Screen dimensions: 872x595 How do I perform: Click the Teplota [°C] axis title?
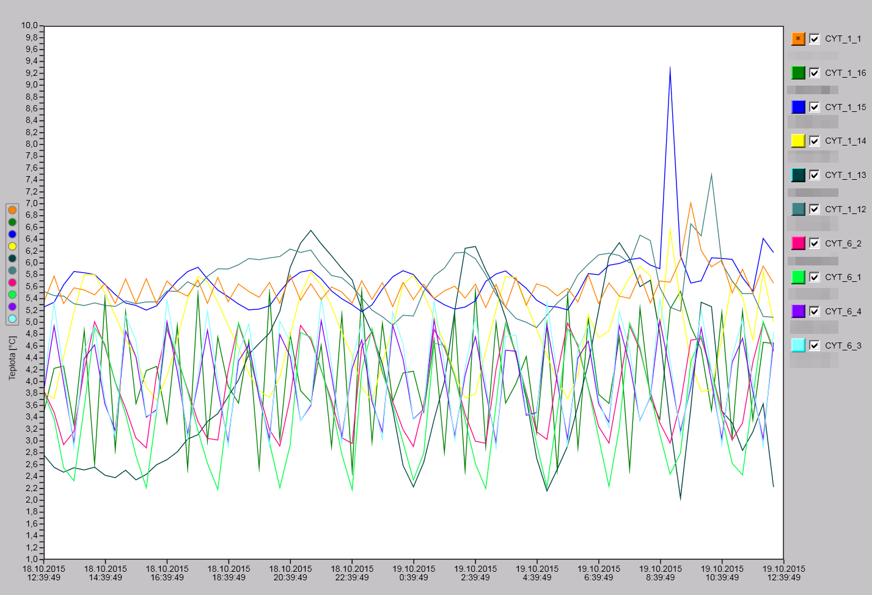12,357
